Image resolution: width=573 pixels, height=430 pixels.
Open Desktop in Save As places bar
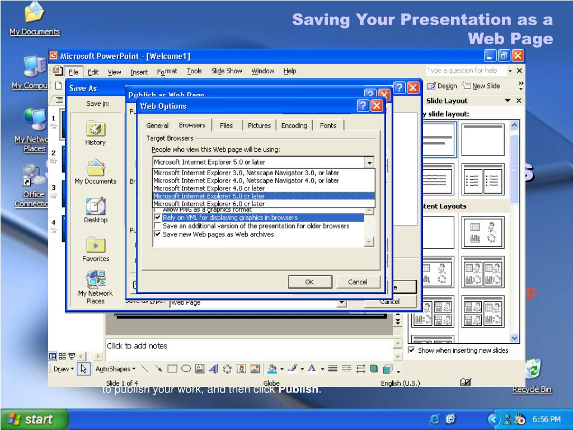95,211
